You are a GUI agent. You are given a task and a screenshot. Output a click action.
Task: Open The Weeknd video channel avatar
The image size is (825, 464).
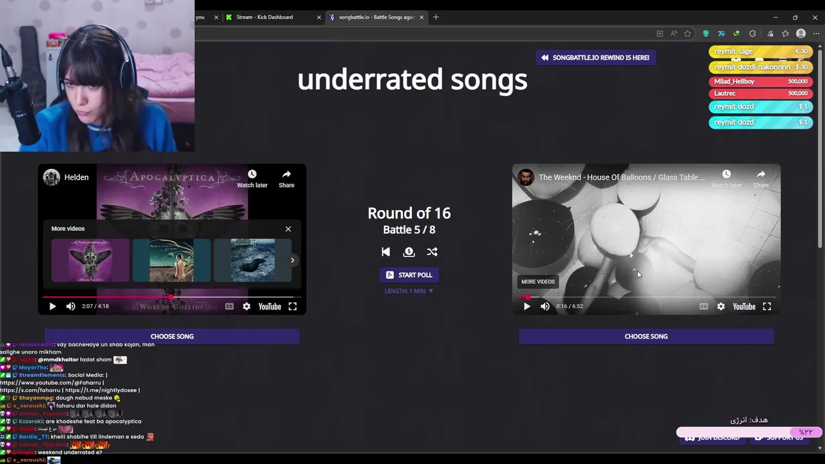[526, 177]
